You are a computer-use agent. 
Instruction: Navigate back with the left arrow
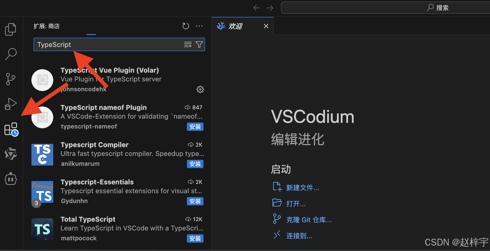pos(256,8)
